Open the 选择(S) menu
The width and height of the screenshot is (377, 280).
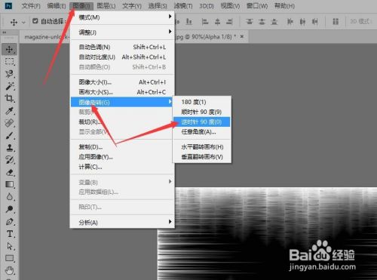(x=158, y=5)
